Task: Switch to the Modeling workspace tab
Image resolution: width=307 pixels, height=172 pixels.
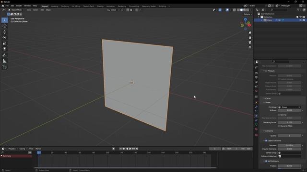Action: pos(54,6)
